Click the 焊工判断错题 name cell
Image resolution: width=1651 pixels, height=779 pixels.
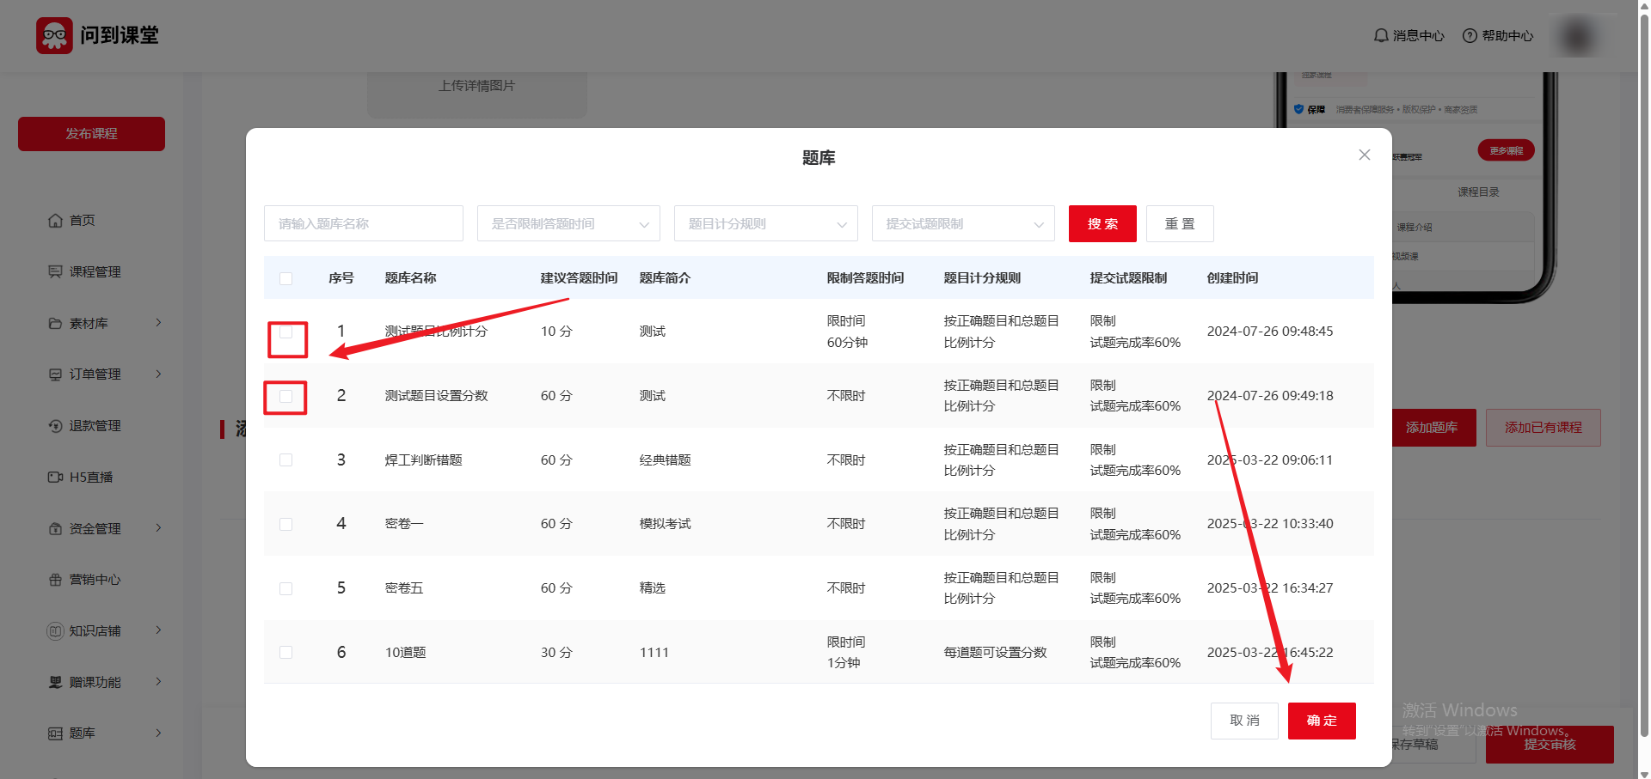coord(424,460)
